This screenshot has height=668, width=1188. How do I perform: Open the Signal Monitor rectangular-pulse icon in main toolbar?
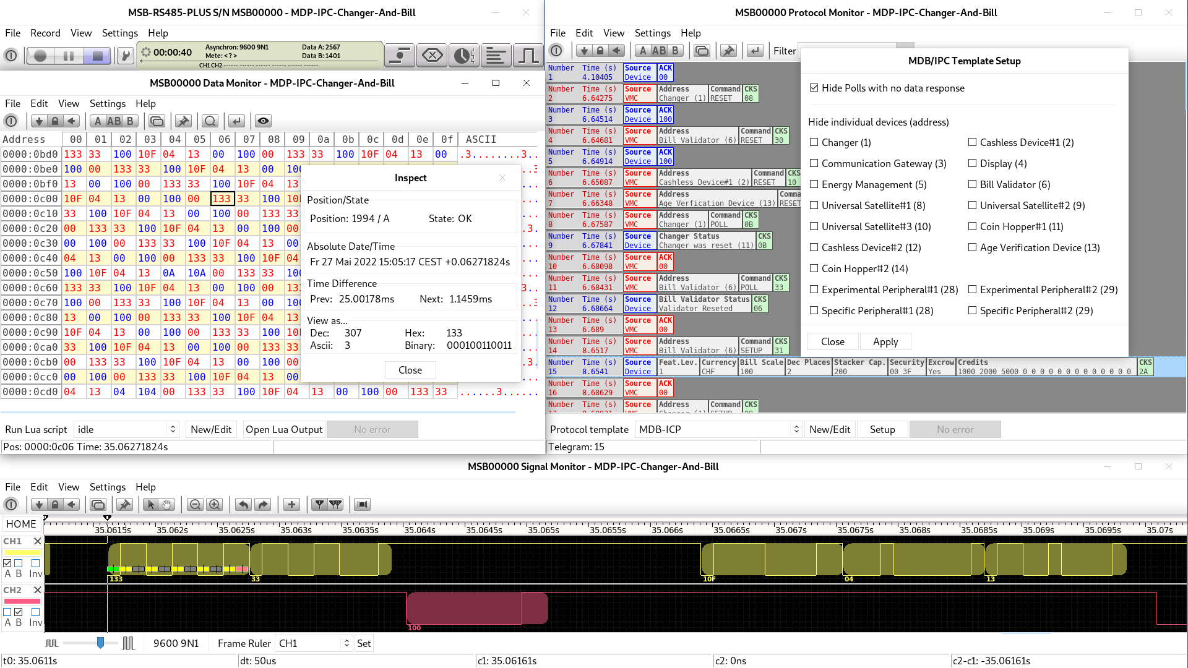pyautogui.click(x=528, y=56)
